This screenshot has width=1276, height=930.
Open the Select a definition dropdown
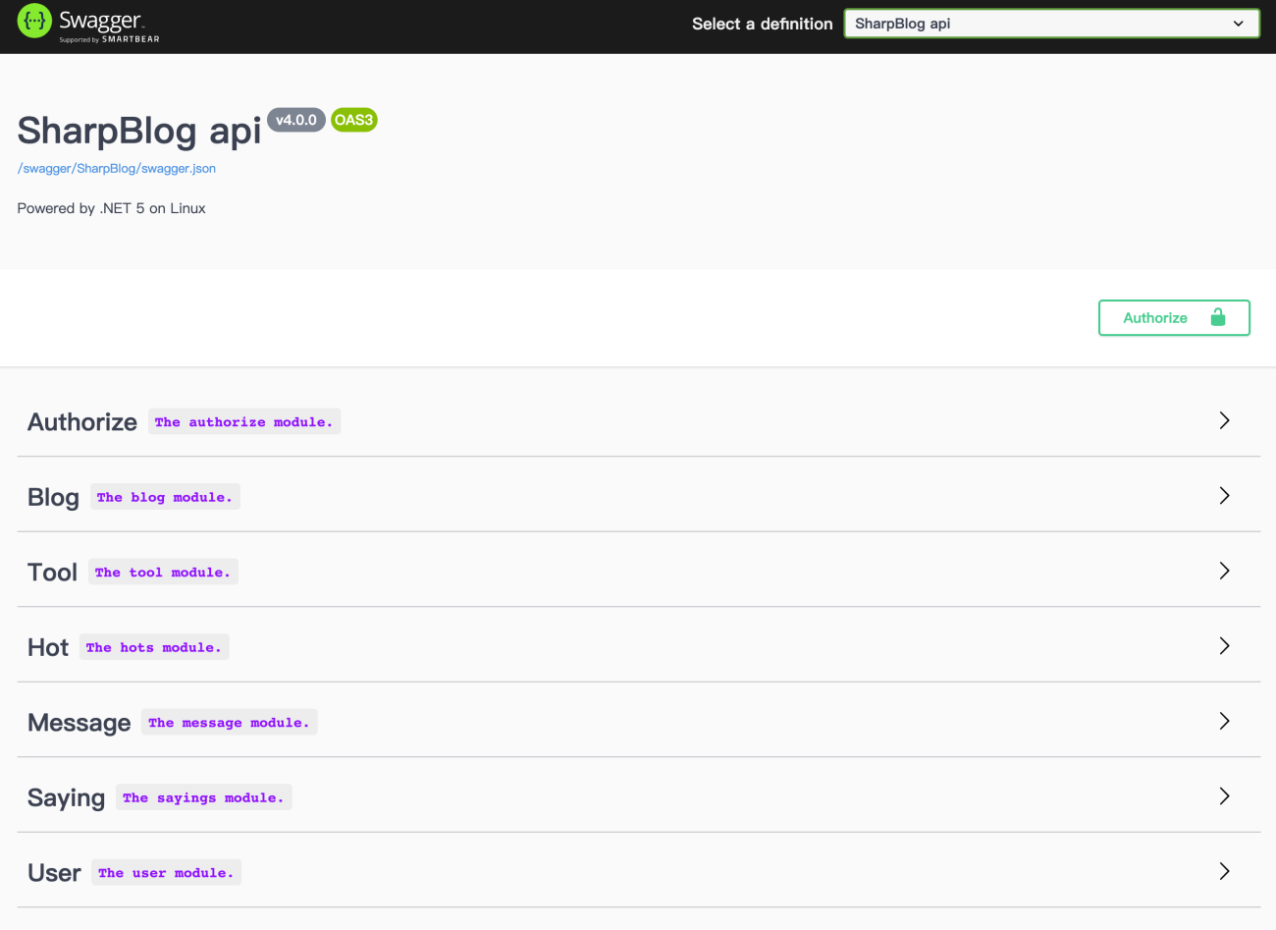coord(1052,24)
